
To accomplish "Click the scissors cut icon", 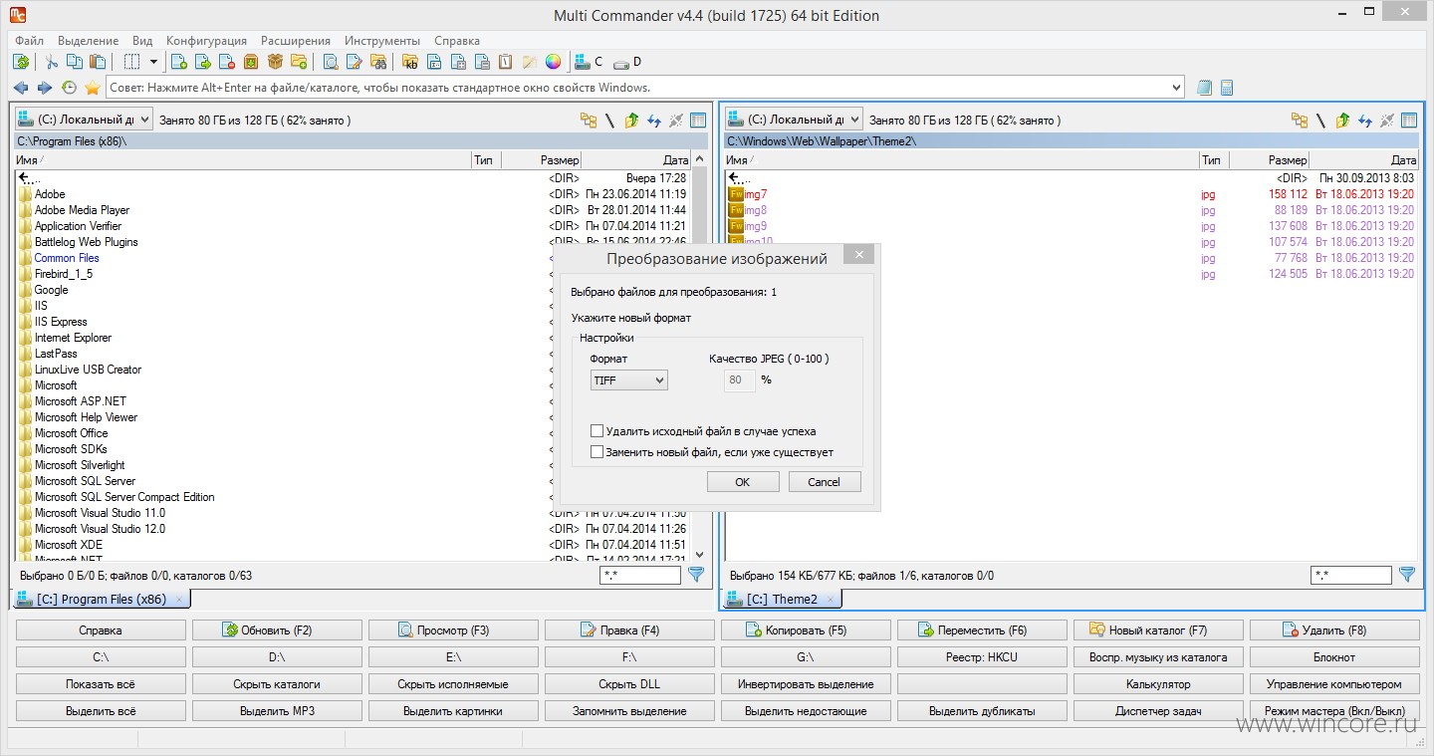I will click(52, 62).
